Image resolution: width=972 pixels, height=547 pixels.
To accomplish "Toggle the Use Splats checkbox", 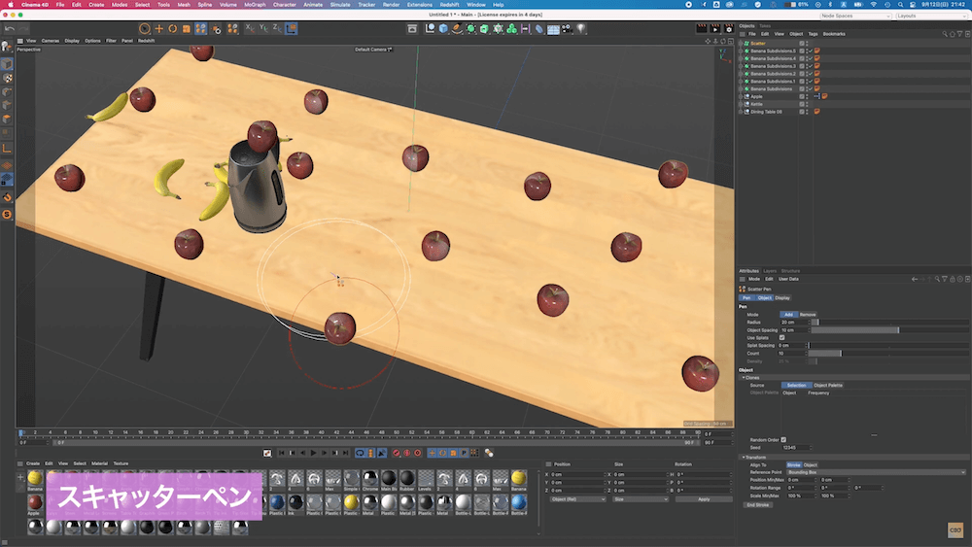I will [782, 337].
